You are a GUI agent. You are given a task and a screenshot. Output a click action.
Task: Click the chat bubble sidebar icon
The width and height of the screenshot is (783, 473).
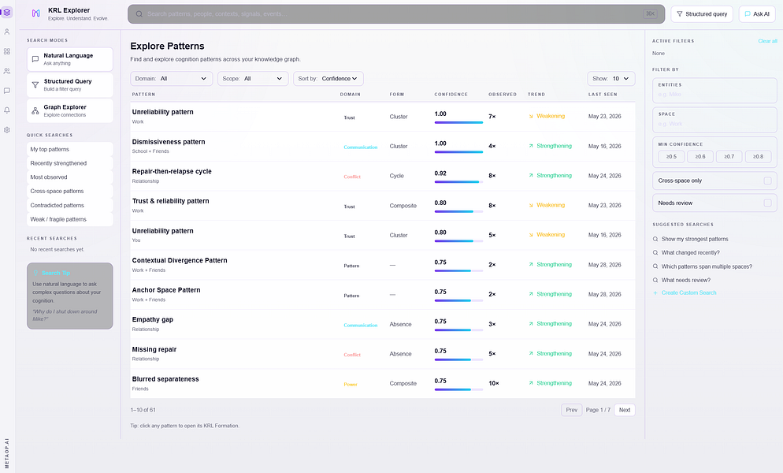(6, 91)
